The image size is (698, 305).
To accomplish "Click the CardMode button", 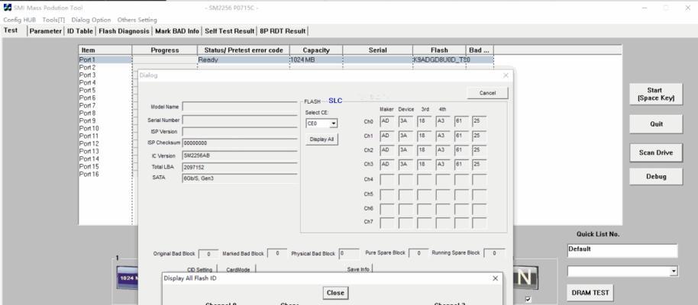I will (238, 269).
